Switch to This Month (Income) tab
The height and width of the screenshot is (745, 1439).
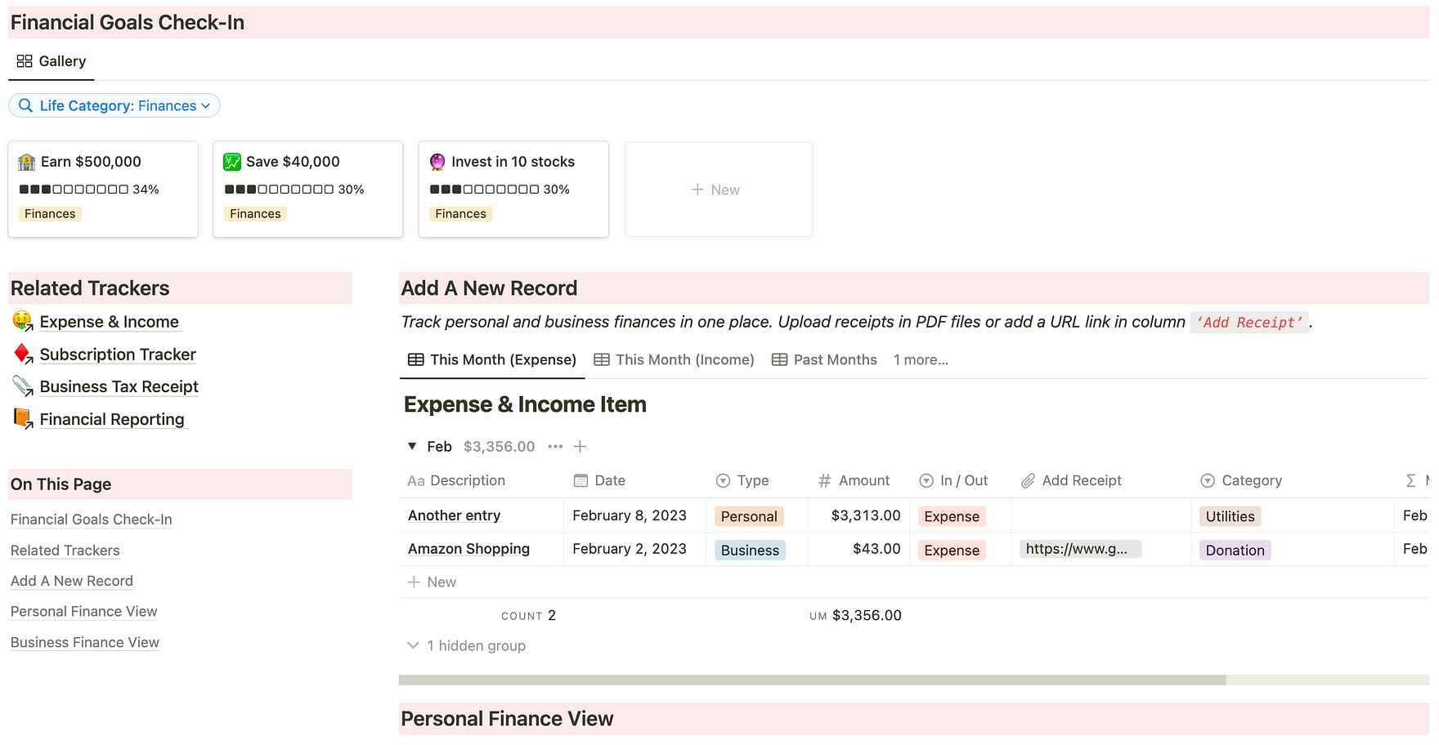tap(674, 360)
